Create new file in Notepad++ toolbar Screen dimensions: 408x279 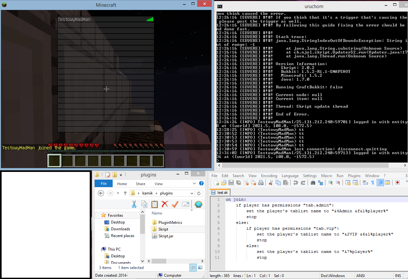pyautogui.click(x=216, y=183)
